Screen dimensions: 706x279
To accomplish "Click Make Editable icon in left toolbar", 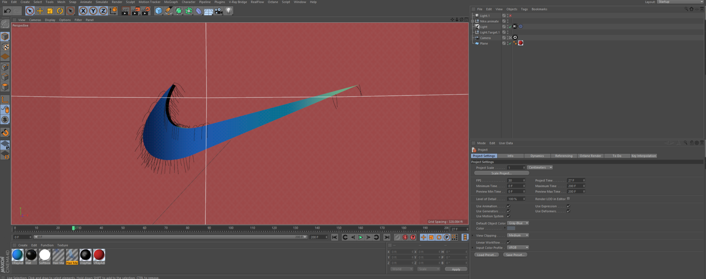I will [5, 24].
